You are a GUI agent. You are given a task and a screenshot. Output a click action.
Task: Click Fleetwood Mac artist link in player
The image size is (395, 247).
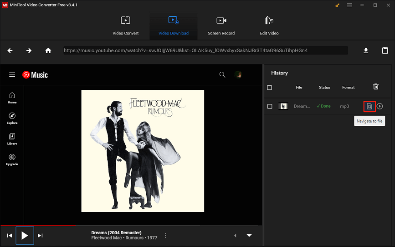point(107,238)
